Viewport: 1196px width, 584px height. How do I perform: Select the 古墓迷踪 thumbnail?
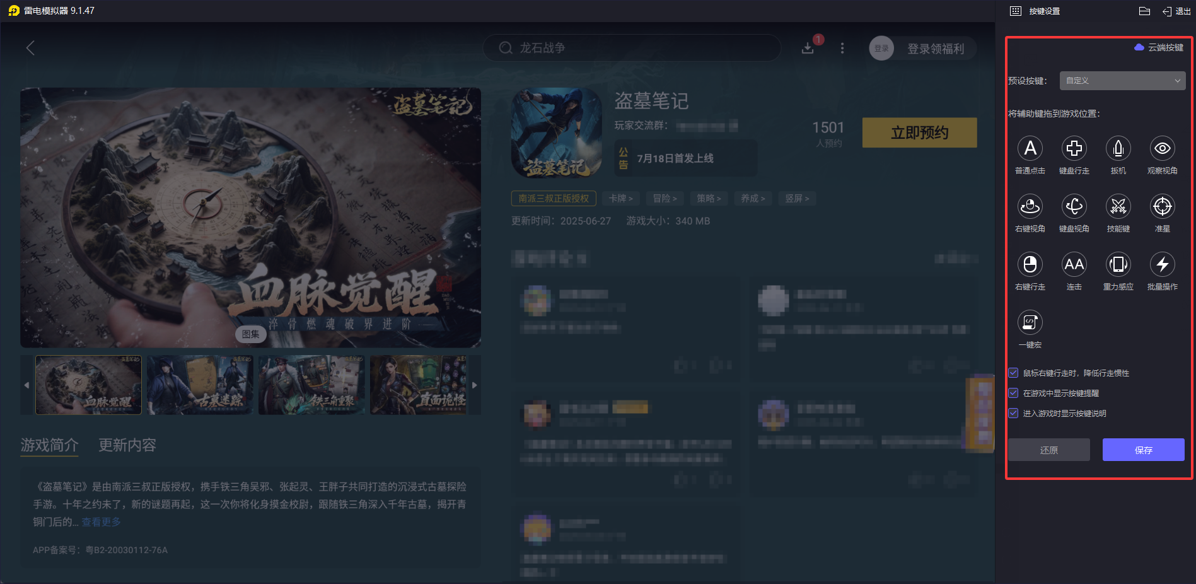pos(200,385)
